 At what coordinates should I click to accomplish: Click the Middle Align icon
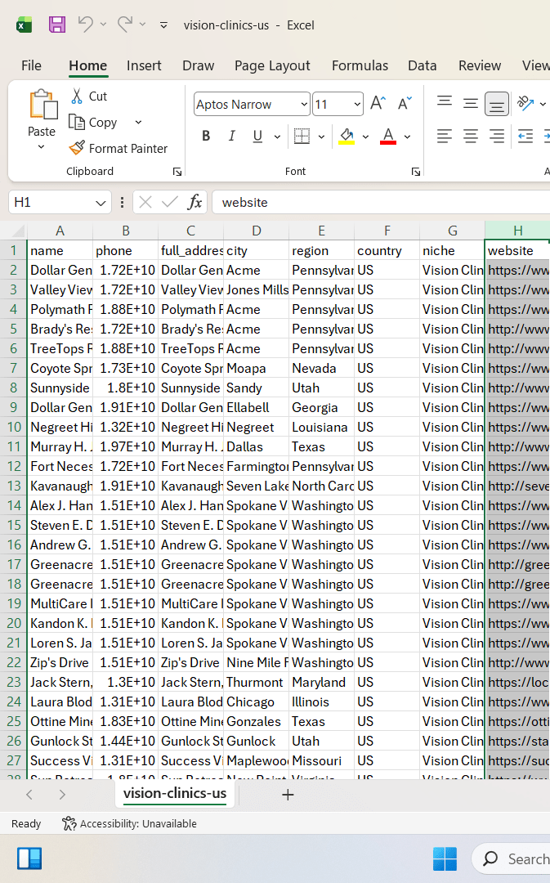pyautogui.click(x=471, y=104)
